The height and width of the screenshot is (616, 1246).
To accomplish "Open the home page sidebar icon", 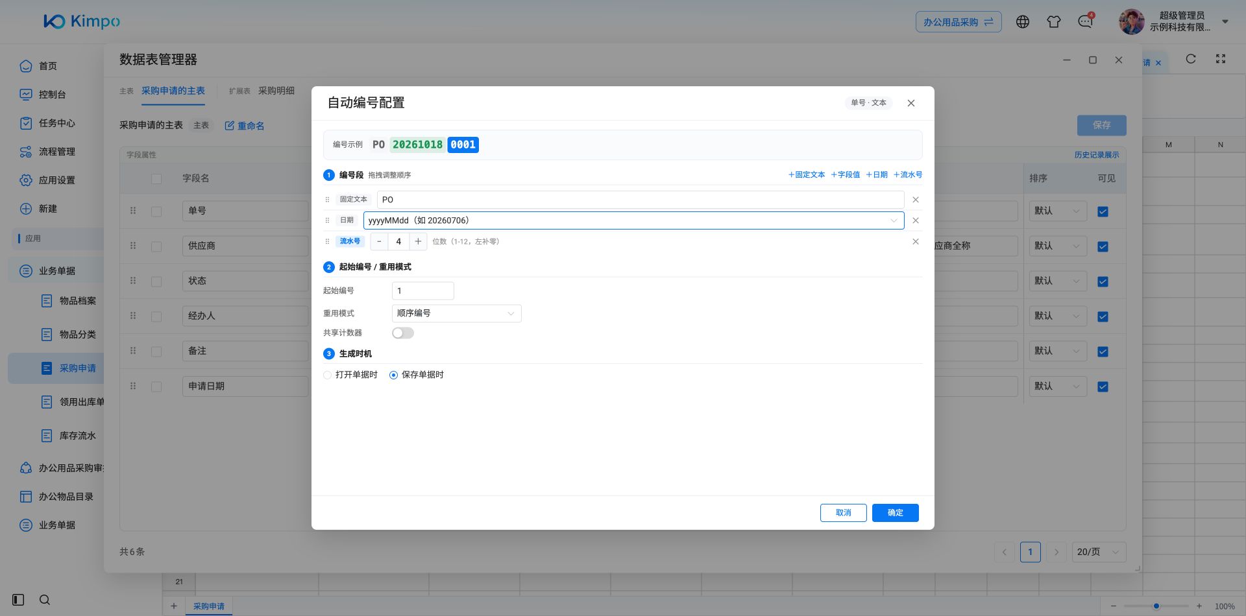I will (x=26, y=66).
